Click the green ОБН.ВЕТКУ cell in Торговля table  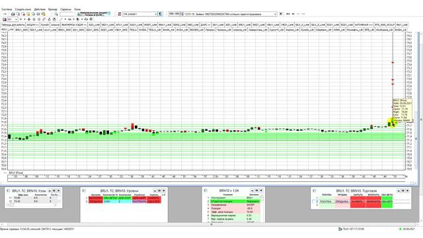pos(387,202)
